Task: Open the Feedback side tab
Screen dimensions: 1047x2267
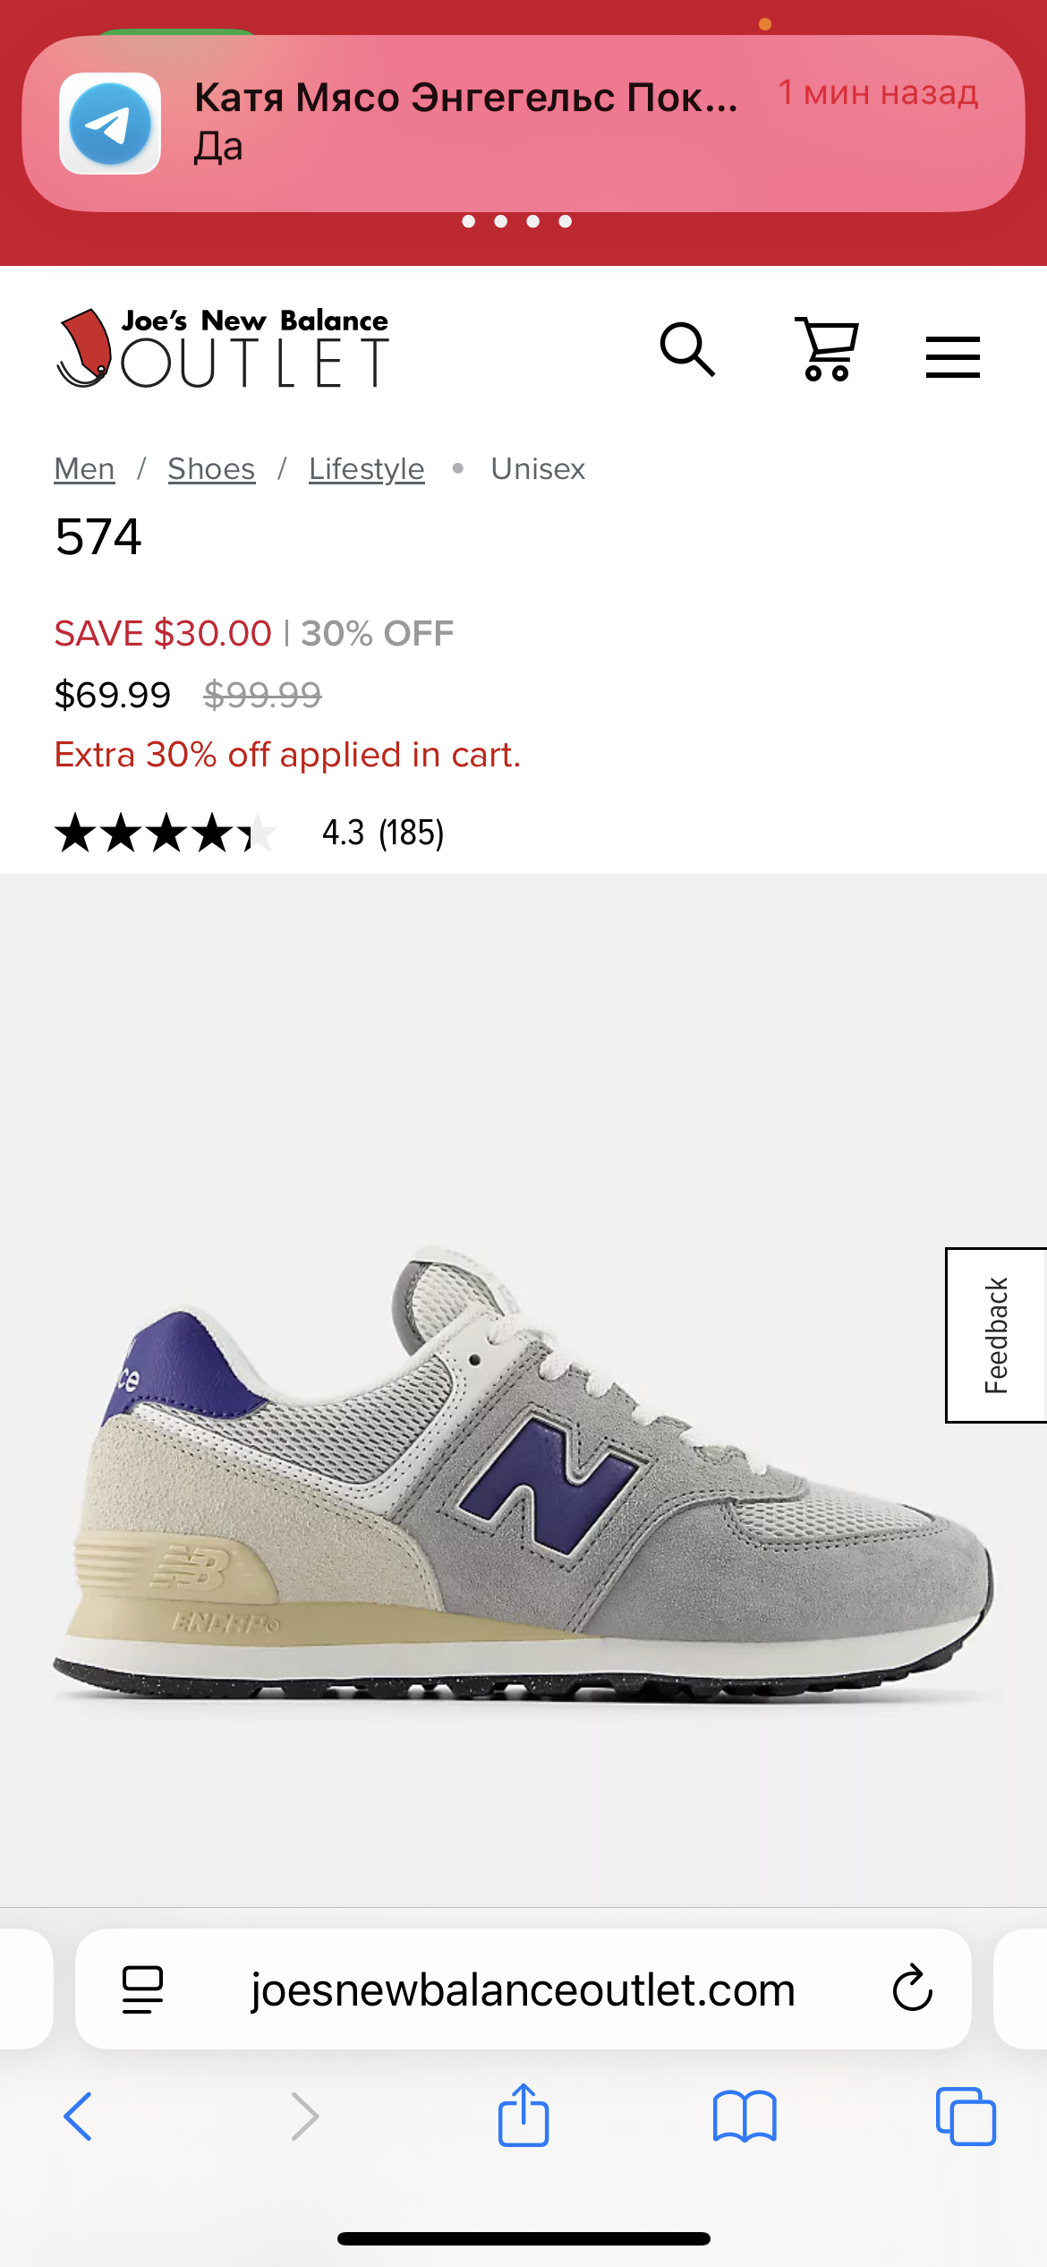Action: coord(996,1334)
